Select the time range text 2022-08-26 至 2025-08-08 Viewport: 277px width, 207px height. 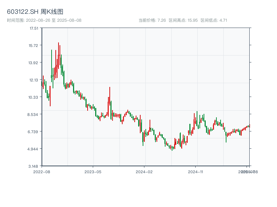(54, 20)
